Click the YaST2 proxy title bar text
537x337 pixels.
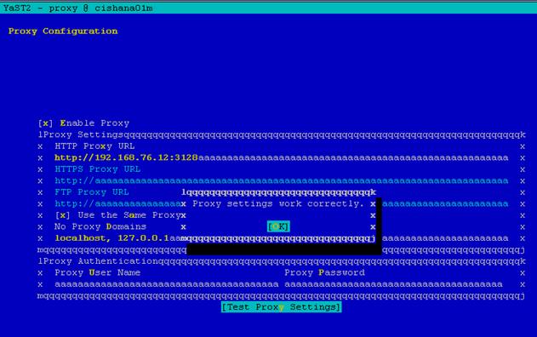tap(77, 8)
